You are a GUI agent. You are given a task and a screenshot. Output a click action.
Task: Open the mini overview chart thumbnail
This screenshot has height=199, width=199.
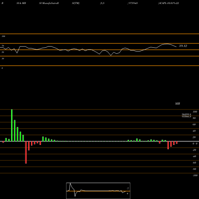click(x=98, y=191)
